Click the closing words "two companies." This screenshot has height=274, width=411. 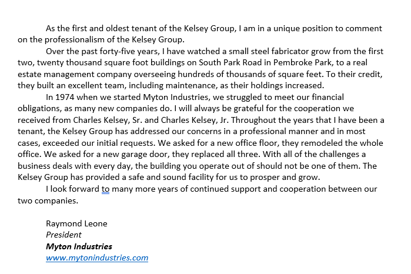point(48,201)
